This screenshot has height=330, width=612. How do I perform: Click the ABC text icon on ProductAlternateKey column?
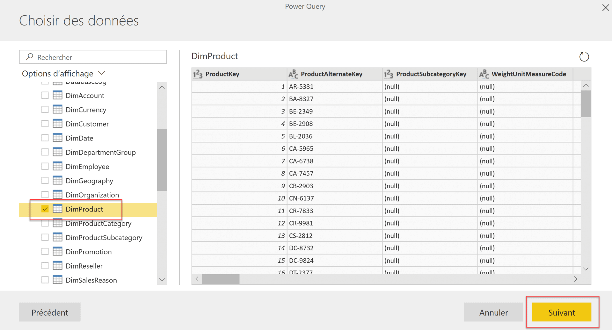pyautogui.click(x=293, y=74)
